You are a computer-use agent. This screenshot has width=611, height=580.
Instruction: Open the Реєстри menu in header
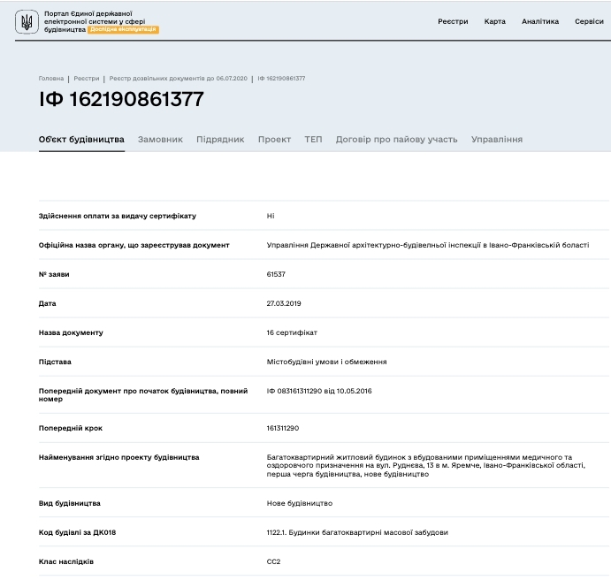tap(453, 21)
